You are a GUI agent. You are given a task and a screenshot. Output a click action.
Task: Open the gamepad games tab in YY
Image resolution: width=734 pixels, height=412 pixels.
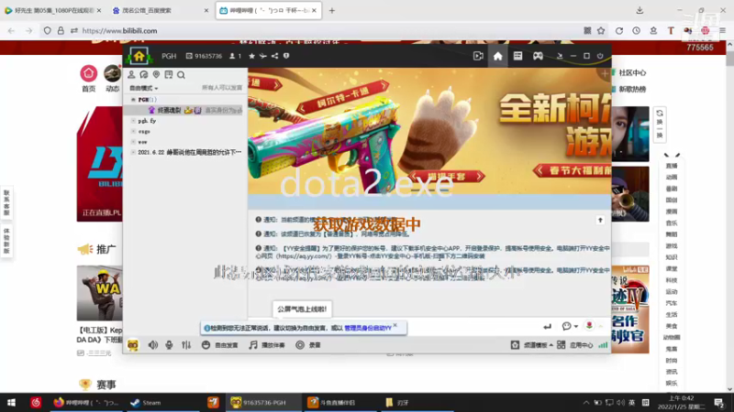(538, 56)
